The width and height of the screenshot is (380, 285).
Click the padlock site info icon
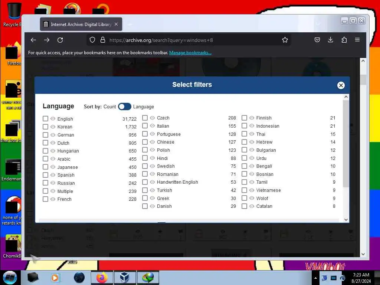103,40
